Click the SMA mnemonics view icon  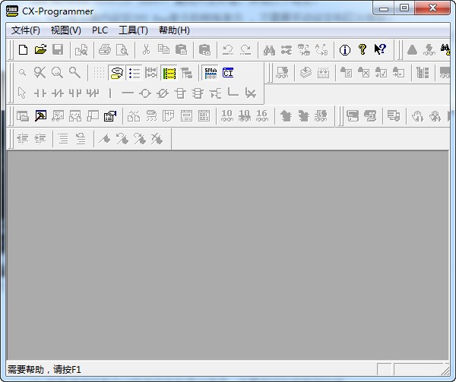(211, 73)
